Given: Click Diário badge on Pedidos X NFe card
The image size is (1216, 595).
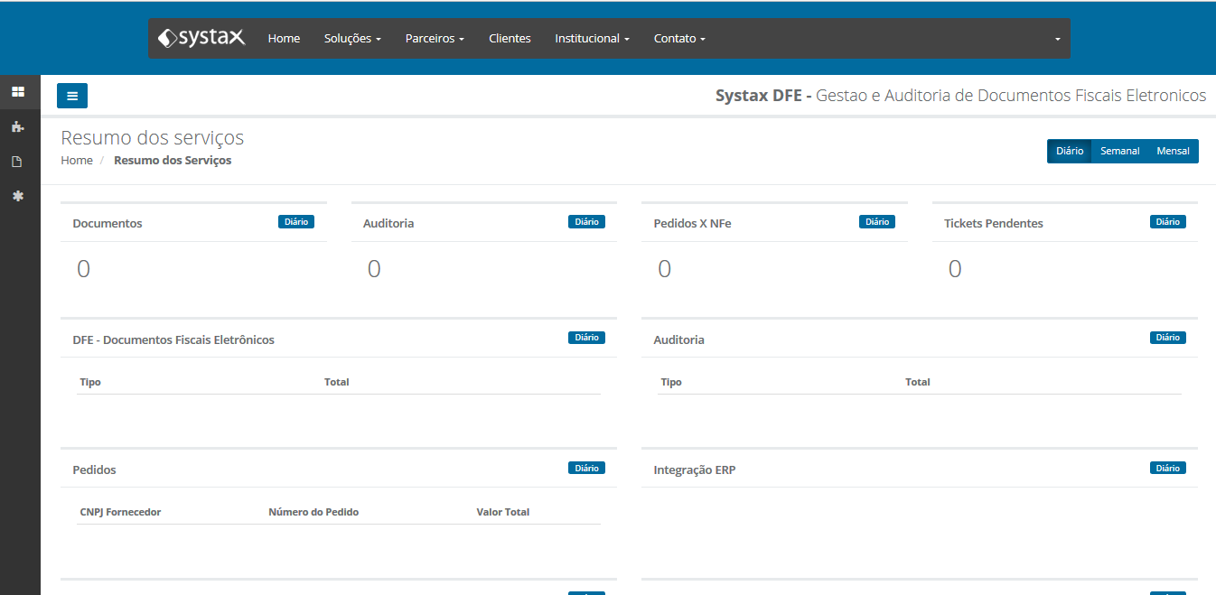Looking at the screenshot, I should click(877, 222).
